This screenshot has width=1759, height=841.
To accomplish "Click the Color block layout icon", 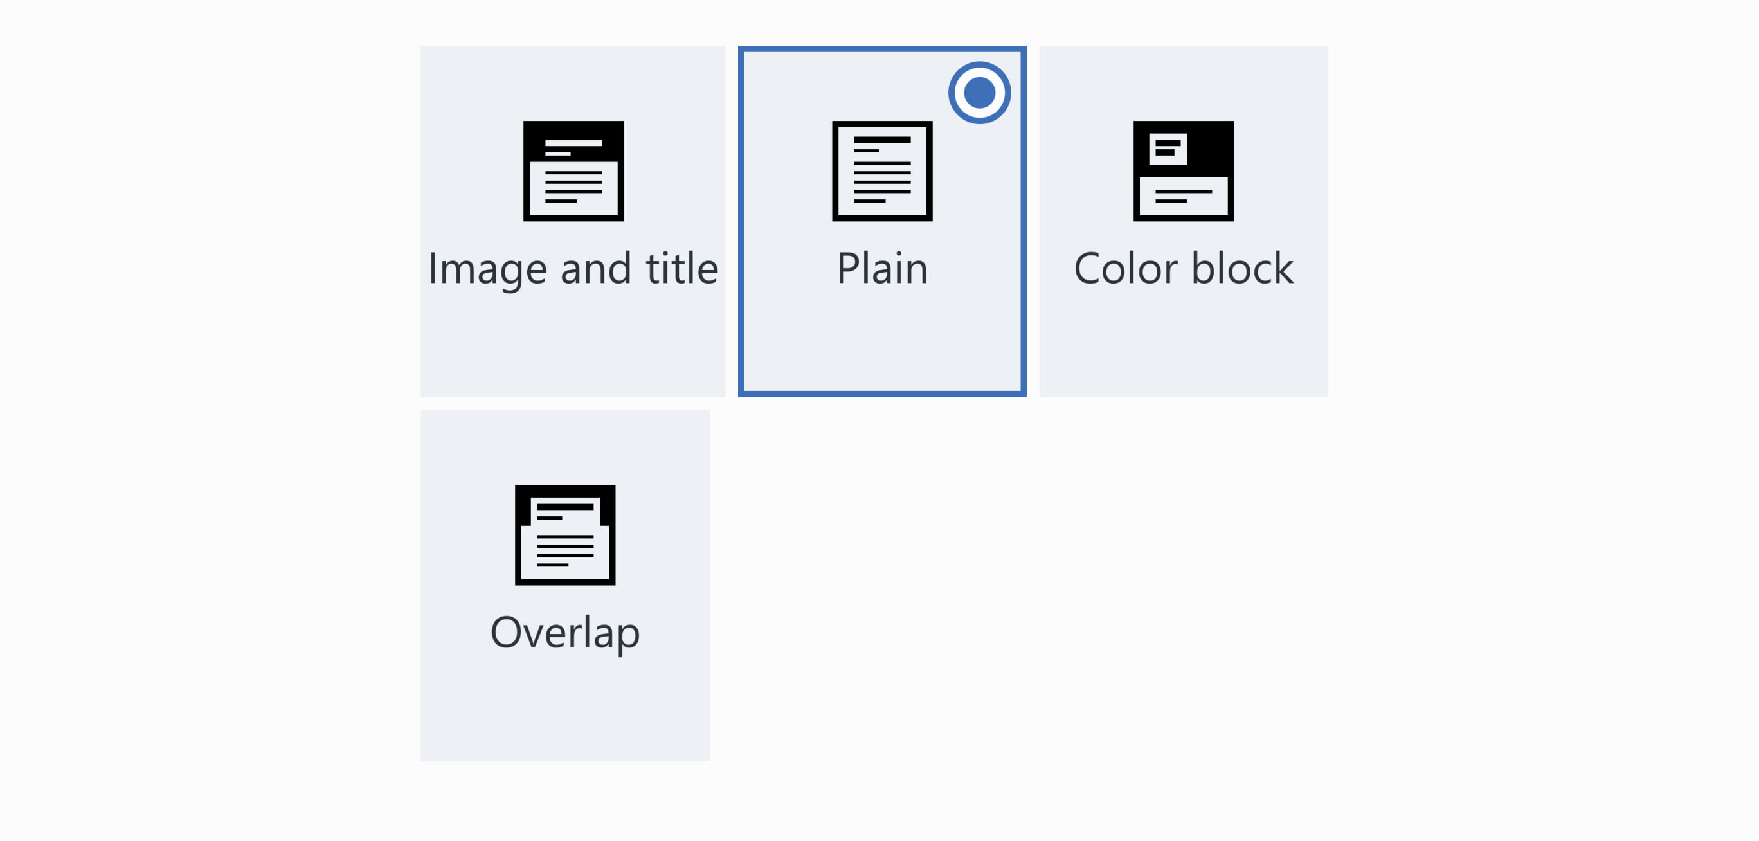I will 1183,170.
